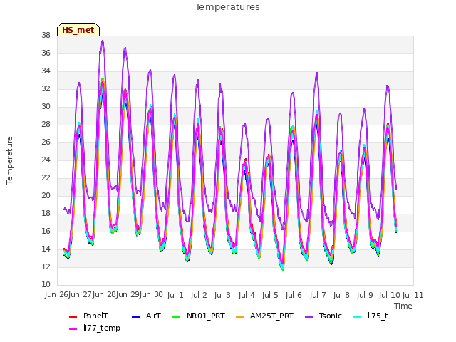Click the Jul 3 x-axis date label
This screenshot has height=342, width=456.
click(222, 295)
